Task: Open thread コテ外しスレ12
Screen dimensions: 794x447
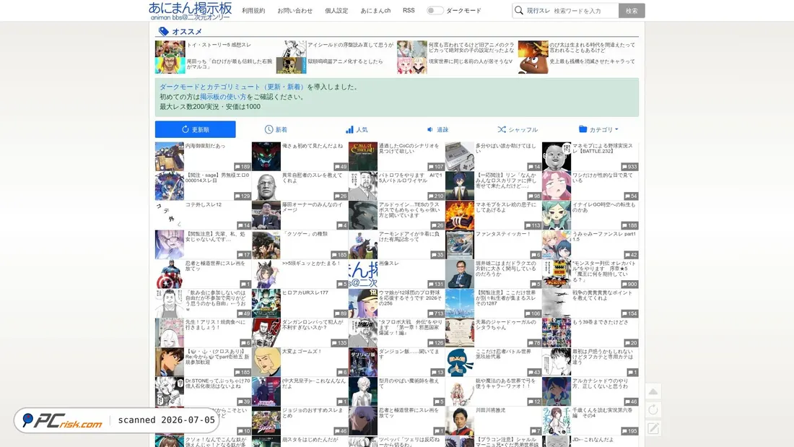Action: point(204,205)
